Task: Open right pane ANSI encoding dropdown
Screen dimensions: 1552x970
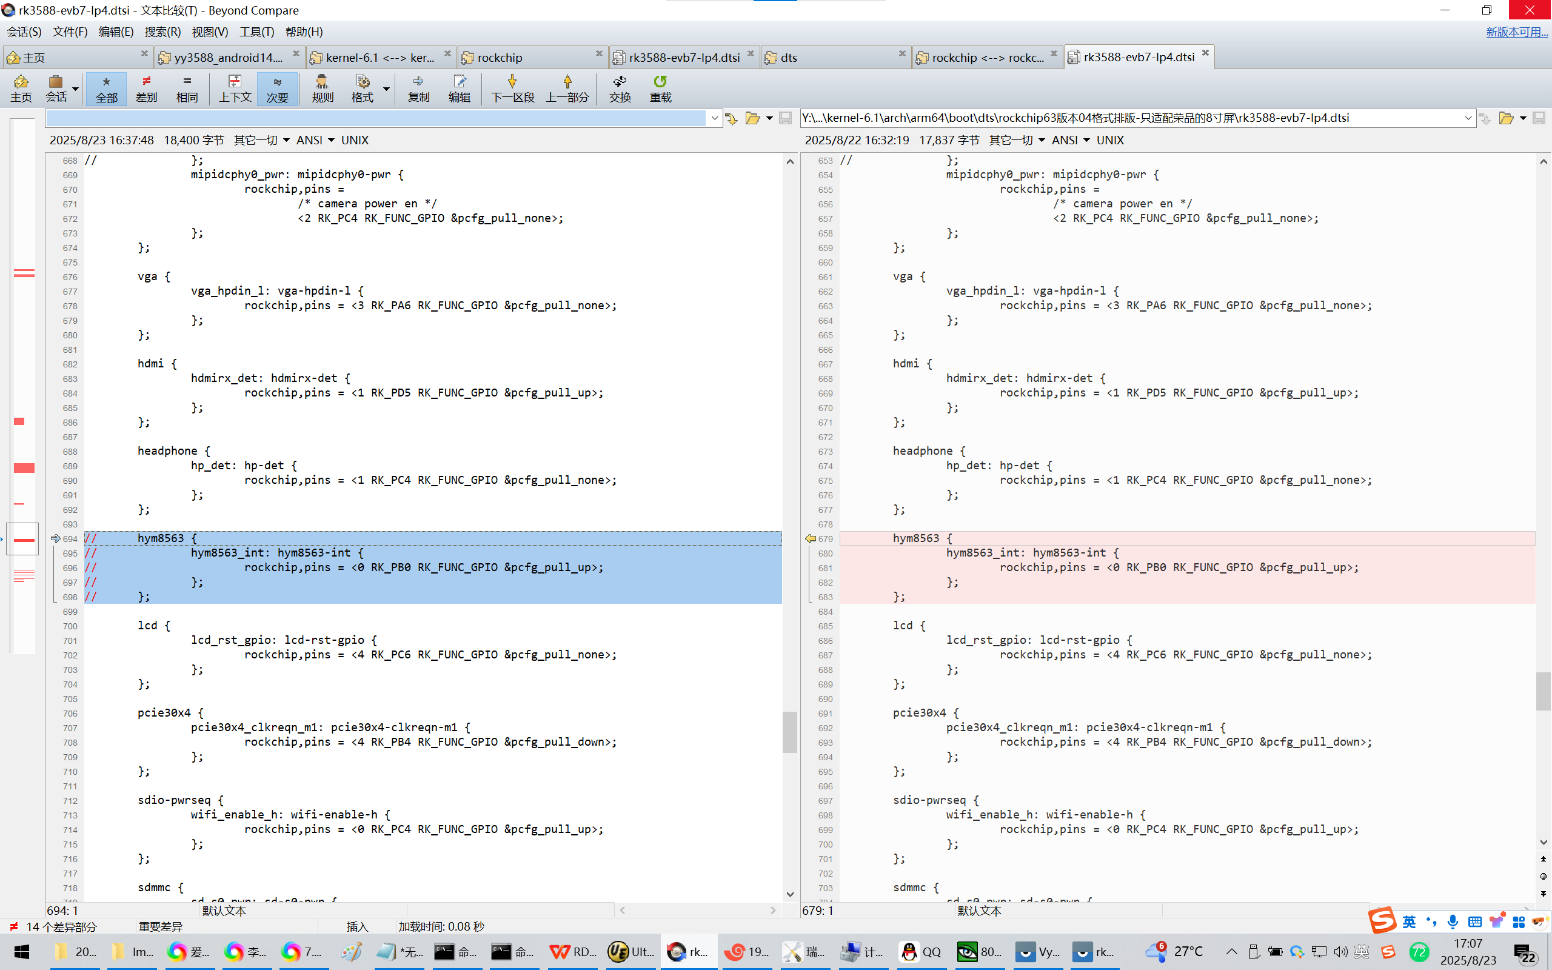Action: pos(1071,140)
